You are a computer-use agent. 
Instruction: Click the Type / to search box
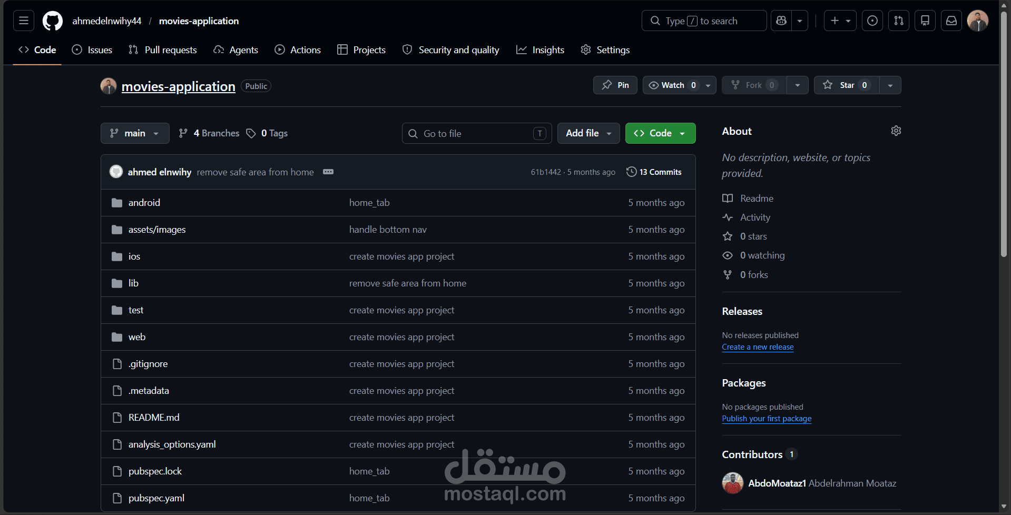pyautogui.click(x=704, y=21)
